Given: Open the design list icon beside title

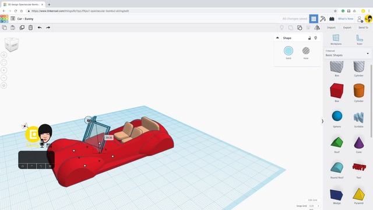Looking at the screenshot, I should click(13, 19).
